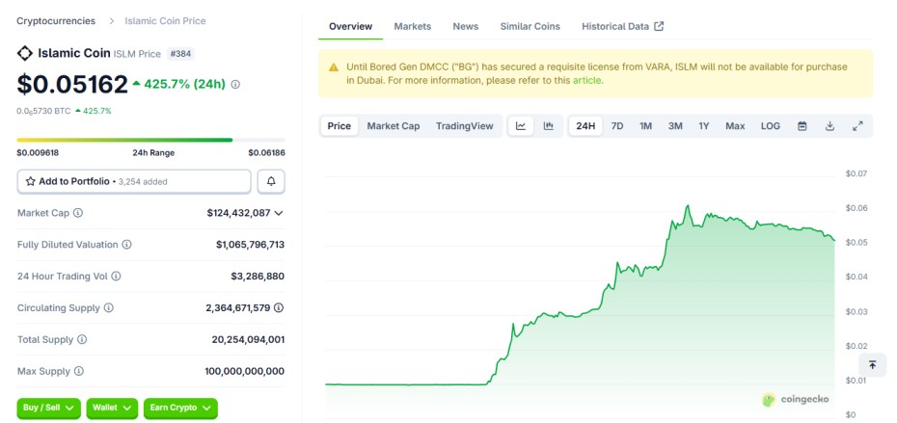Click the 24h Range progress bar
Viewport: 897px width, 423px height.
coord(151,140)
